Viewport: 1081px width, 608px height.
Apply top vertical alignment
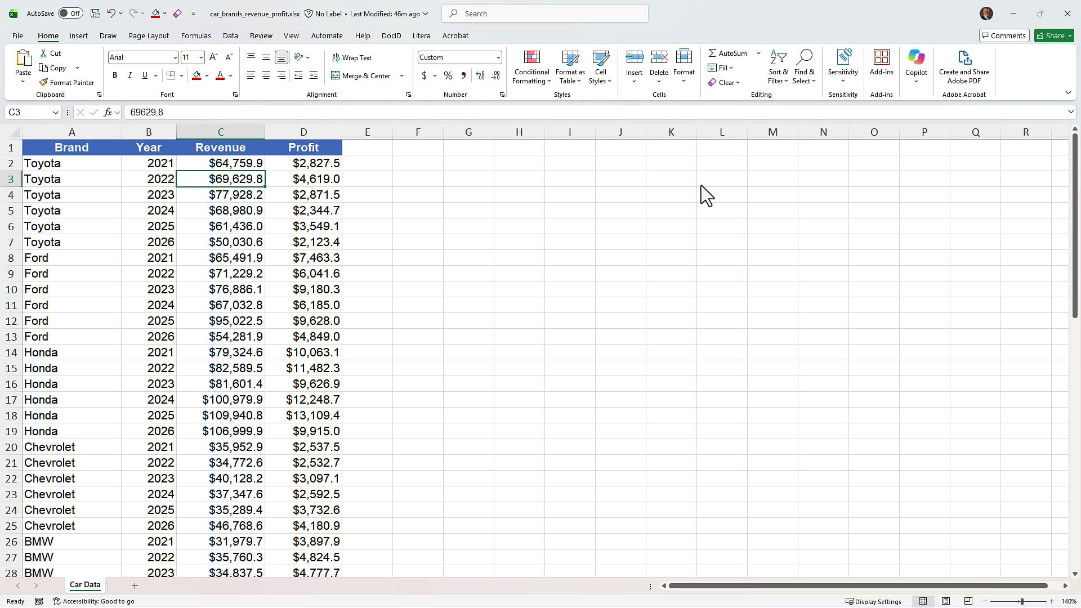pyautogui.click(x=251, y=57)
